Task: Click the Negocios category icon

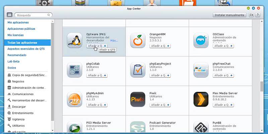Action: [9, 81]
